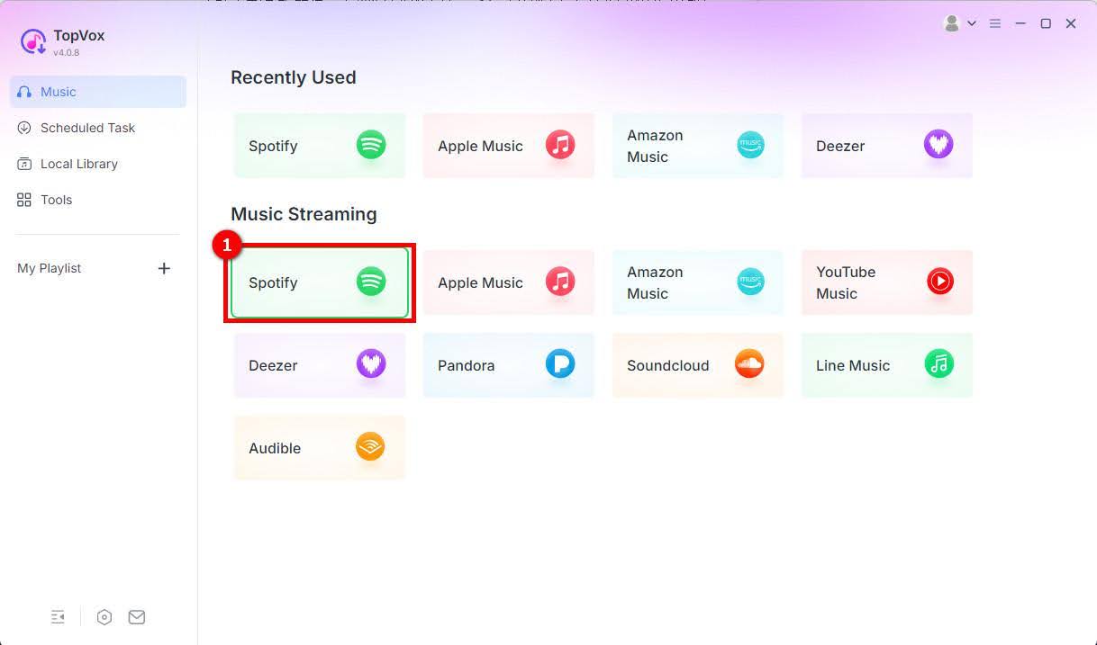Open the user profile avatar
Viewport: 1097px width, 645px height.
point(952,23)
